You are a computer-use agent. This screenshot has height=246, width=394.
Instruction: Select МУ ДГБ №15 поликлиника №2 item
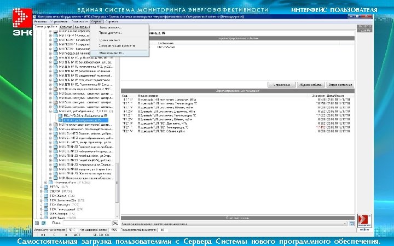pyautogui.click(x=86, y=67)
